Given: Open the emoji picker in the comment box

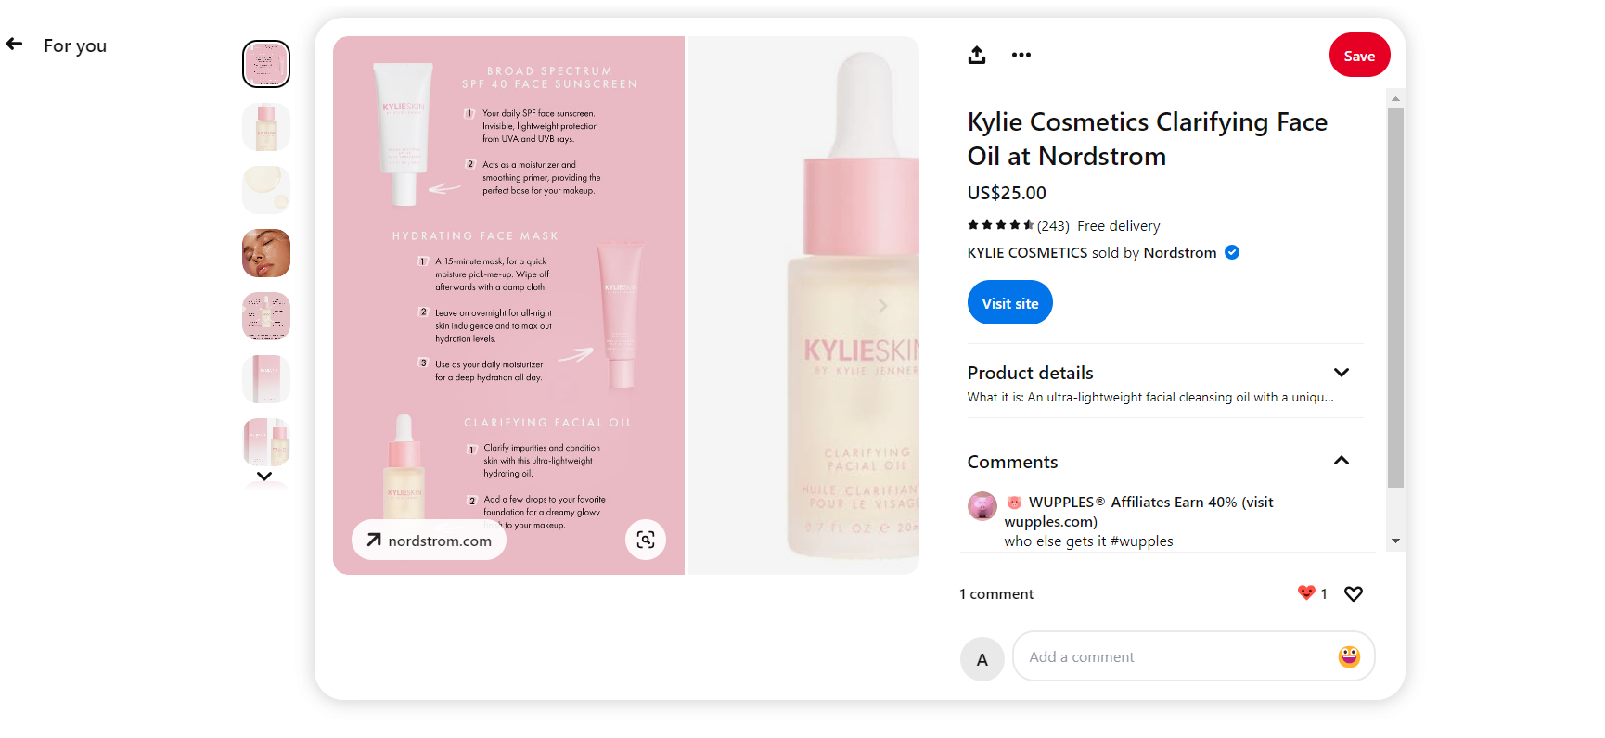Looking at the screenshot, I should [x=1348, y=655].
